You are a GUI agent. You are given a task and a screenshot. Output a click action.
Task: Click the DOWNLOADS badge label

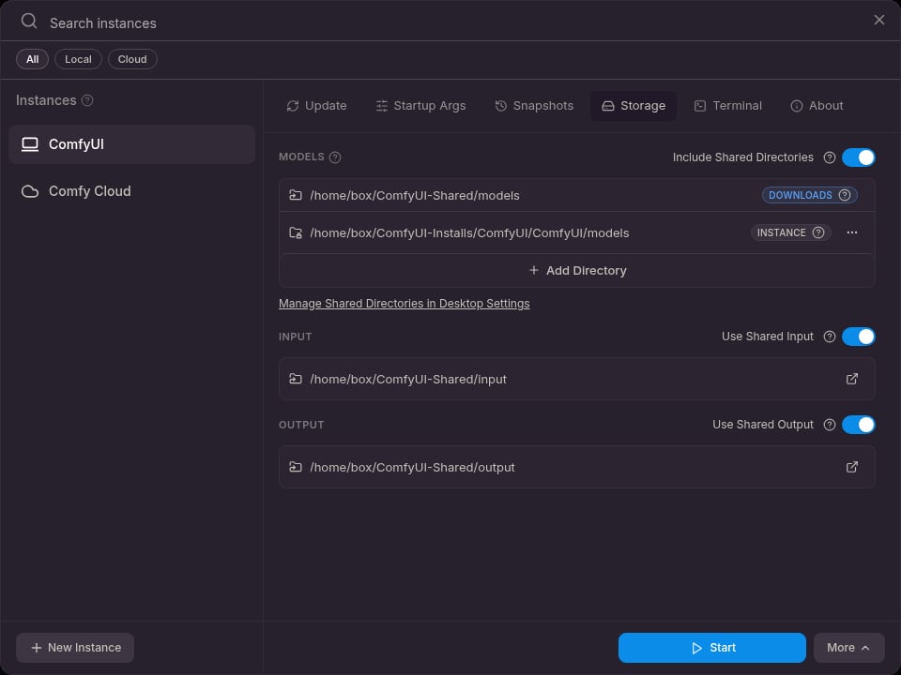[x=800, y=195]
